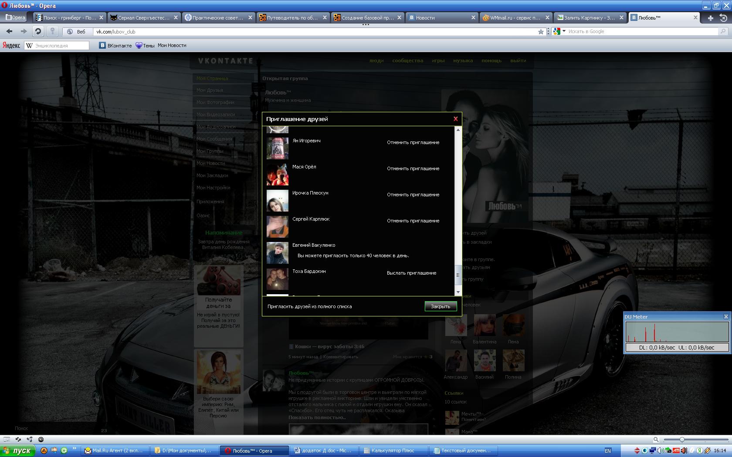Click the dialog scrollbar down arrow
732x457 pixels.
[458, 292]
